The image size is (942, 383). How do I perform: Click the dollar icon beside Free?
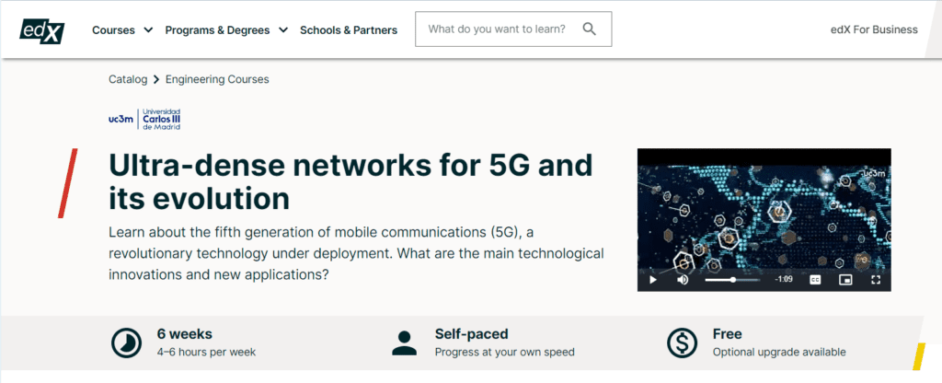(683, 343)
